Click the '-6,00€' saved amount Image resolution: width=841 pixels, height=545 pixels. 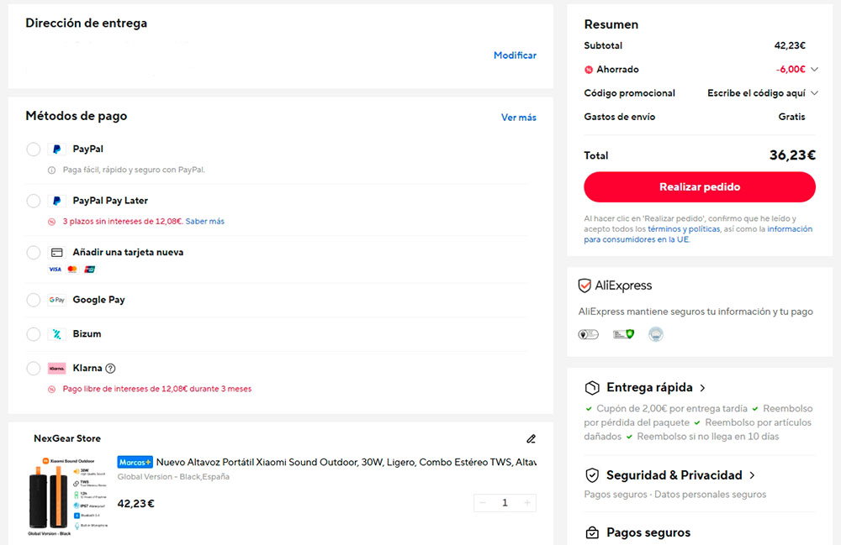click(x=791, y=70)
